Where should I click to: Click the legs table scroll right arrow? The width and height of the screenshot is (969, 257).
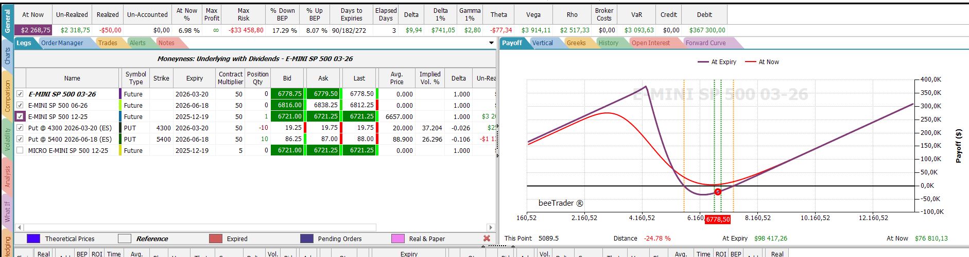point(490,227)
